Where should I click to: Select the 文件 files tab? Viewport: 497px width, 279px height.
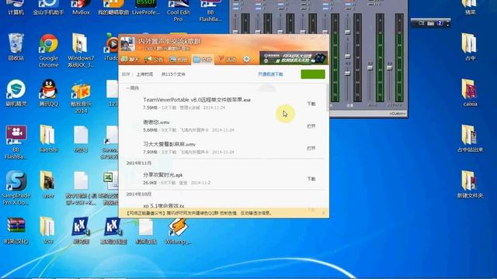(203, 59)
